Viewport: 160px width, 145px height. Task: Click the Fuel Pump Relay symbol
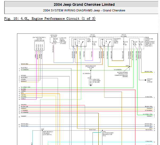click(79, 42)
